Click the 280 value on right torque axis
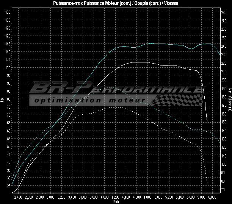This screenshot has width=232, height=204. pyautogui.click(x=223, y=12)
